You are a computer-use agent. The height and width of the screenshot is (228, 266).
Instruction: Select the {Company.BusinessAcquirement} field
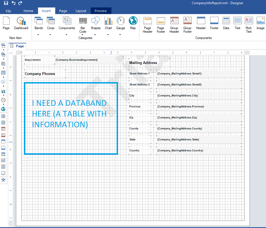(89, 60)
